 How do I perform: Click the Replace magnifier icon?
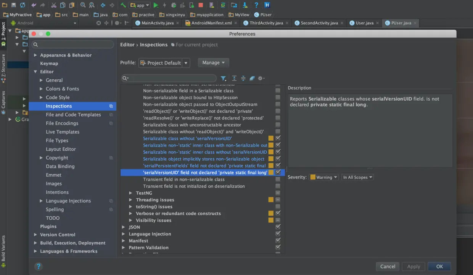(x=92, y=5)
